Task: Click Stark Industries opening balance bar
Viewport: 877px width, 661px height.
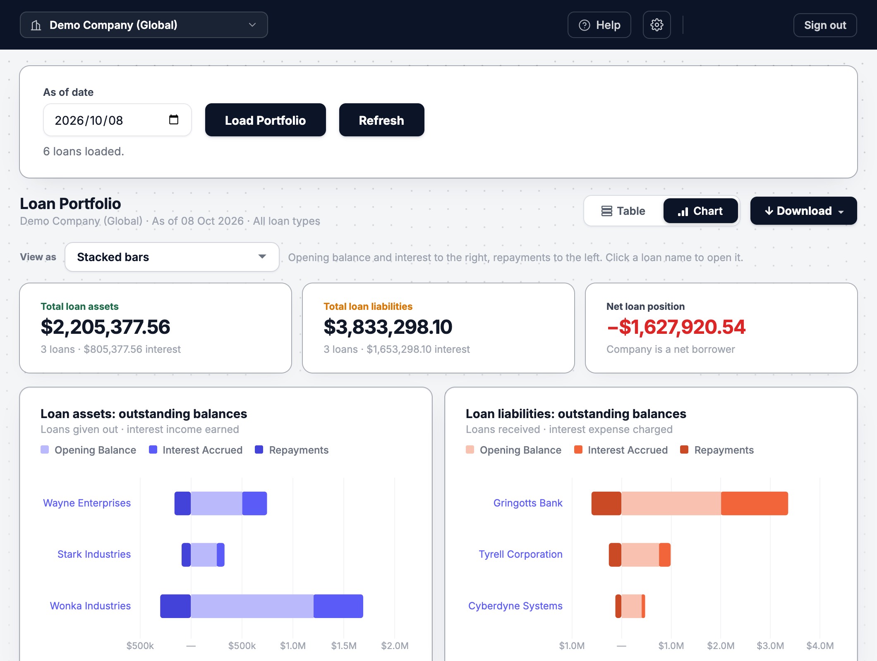Action: pyautogui.click(x=204, y=555)
